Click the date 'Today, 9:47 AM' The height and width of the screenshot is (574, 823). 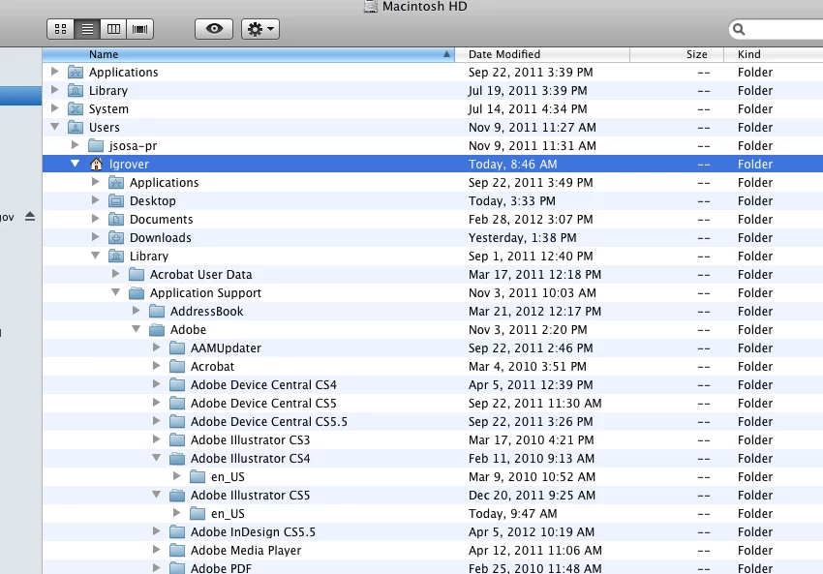pyautogui.click(x=513, y=513)
